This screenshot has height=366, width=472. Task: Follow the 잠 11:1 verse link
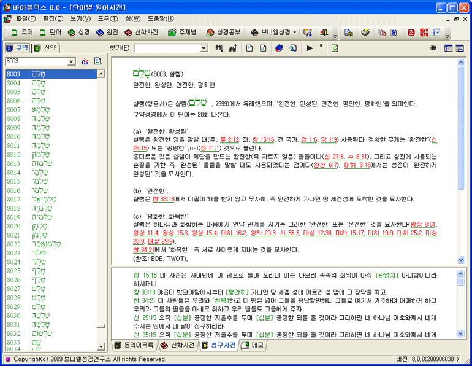(210, 148)
